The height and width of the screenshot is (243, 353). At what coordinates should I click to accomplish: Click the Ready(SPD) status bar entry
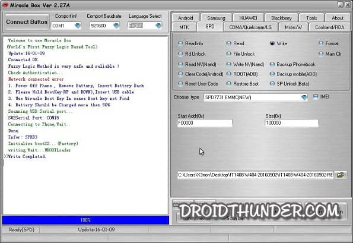(21, 230)
